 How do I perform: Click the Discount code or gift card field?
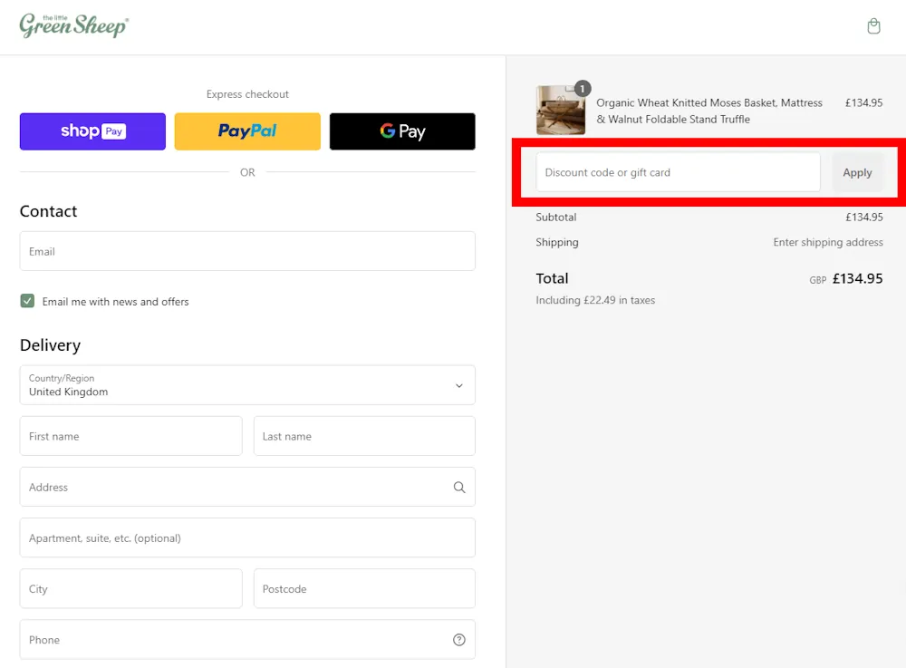tap(677, 172)
